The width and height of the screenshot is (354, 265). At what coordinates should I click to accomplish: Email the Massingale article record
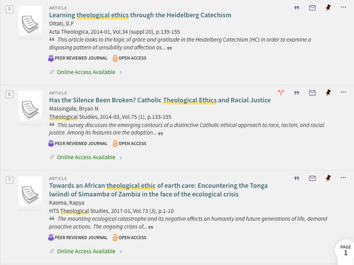(312, 93)
